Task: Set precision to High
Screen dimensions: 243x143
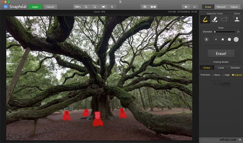Action: (226, 75)
